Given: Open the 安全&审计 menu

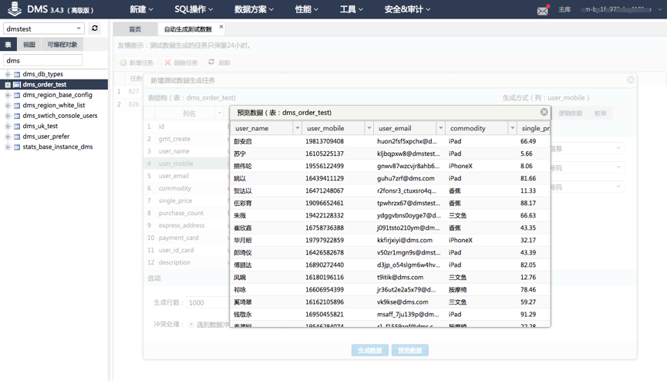Looking at the screenshot, I should pos(407,9).
